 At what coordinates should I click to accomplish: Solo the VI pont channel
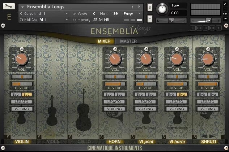[133, 137]
